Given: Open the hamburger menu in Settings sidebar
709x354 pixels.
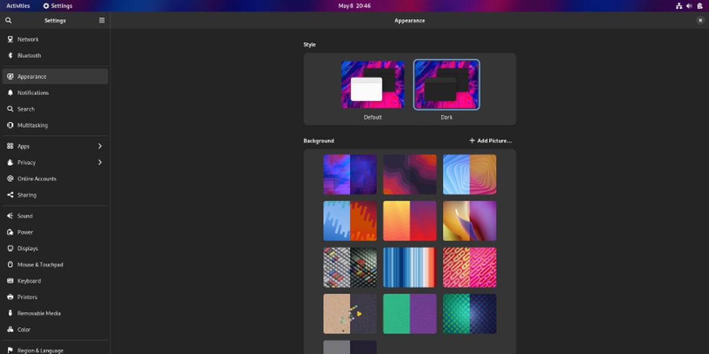Looking at the screenshot, I should (x=102, y=20).
